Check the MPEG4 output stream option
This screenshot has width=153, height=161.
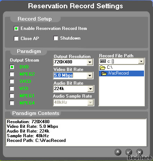12,103
